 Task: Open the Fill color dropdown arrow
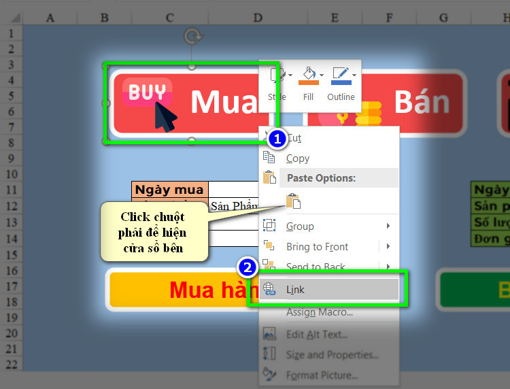[322, 75]
